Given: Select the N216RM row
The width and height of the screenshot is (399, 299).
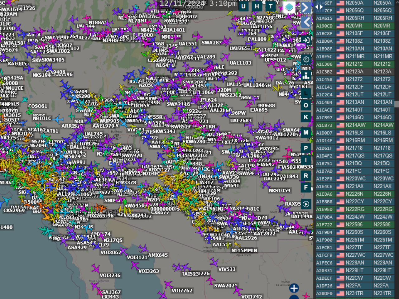Looking at the screenshot, I should click(355, 140).
